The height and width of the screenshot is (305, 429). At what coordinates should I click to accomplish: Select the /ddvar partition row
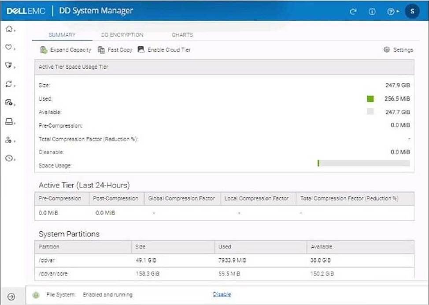point(224,260)
